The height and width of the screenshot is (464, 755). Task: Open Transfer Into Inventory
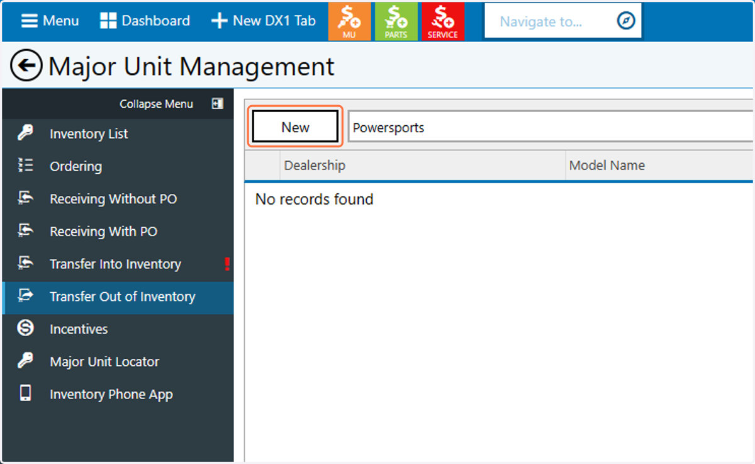click(118, 264)
